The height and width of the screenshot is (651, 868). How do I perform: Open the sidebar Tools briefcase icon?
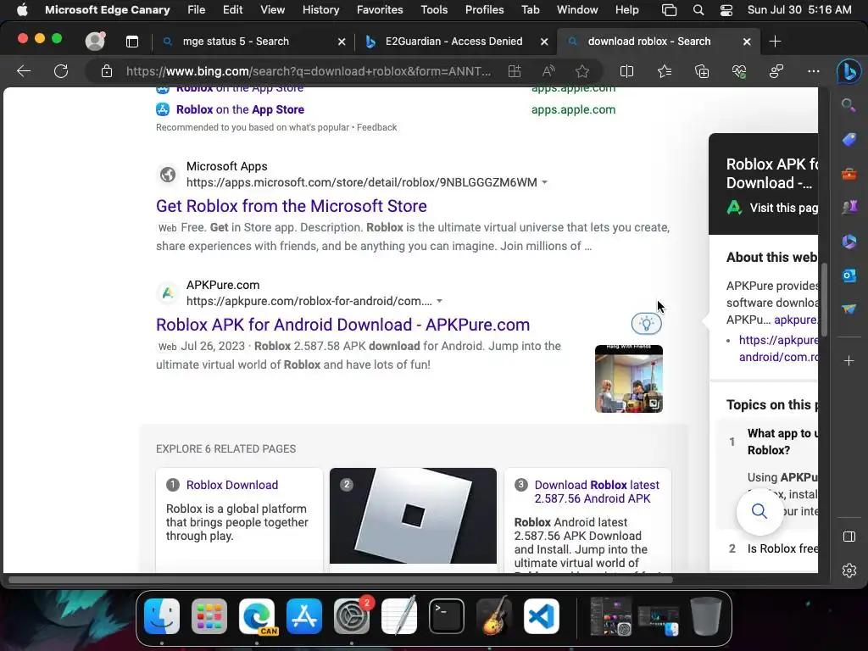tap(849, 174)
